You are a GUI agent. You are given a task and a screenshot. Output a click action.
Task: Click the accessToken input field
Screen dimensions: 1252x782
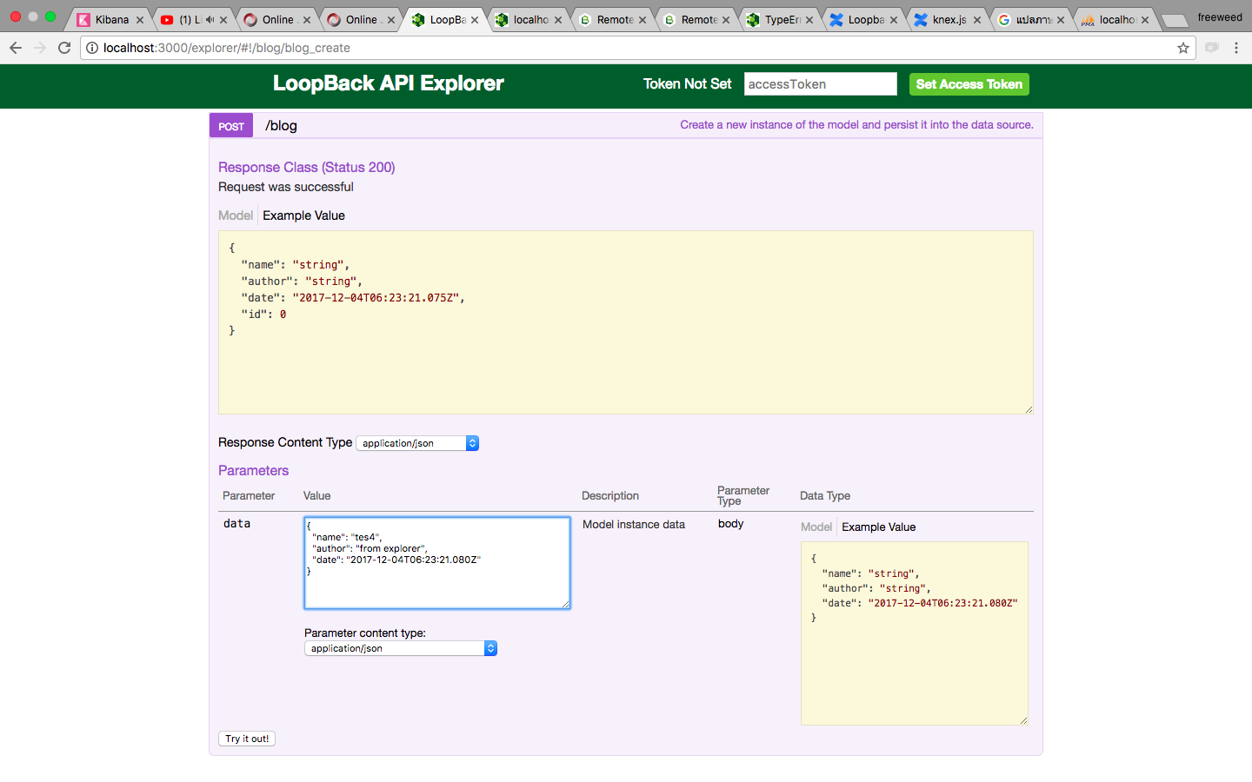point(820,83)
